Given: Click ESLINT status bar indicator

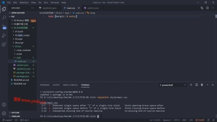Looking at the screenshot, I should coord(200,120).
